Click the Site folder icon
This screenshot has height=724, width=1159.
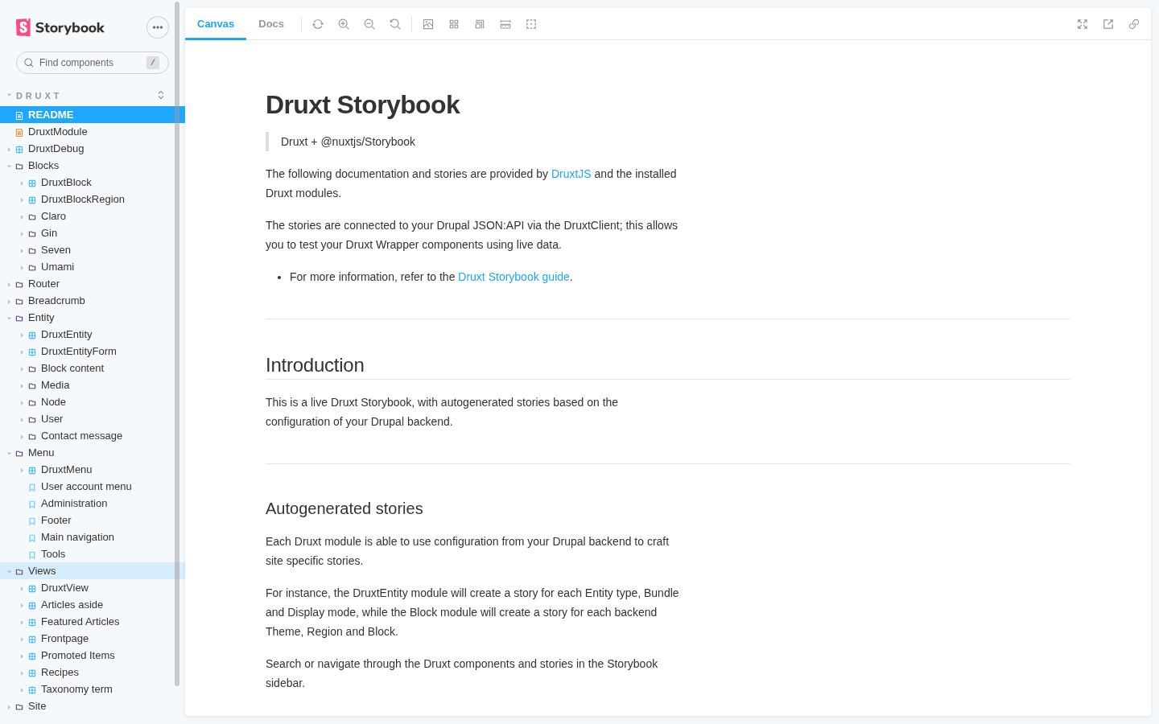pos(19,707)
